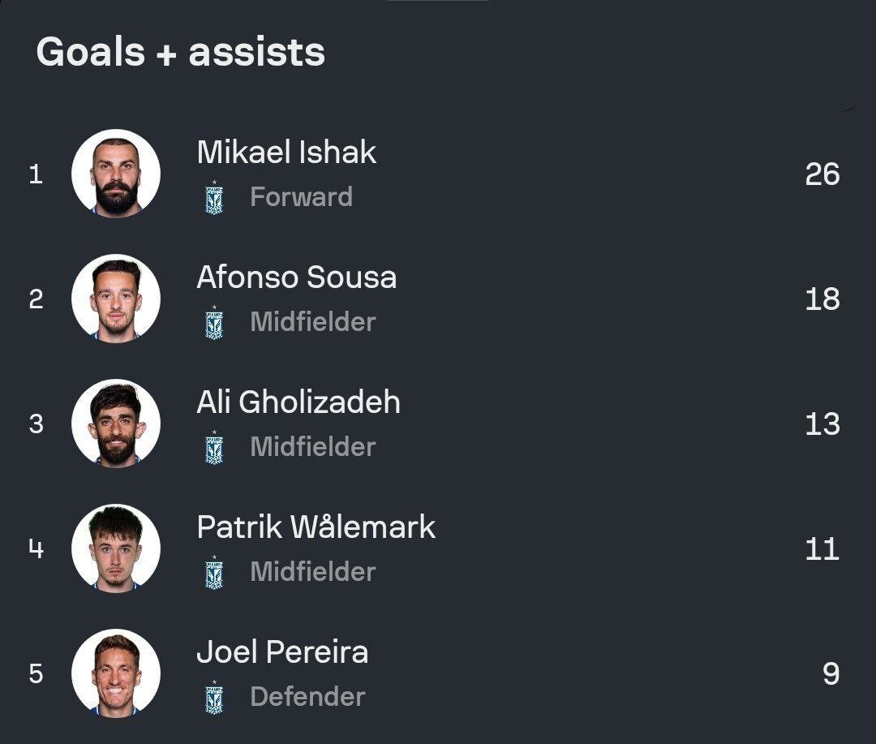The height and width of the screenshot is (744, 876).
Task: Open Joel Pereira's player photo
Action: [x=116, y=673]
